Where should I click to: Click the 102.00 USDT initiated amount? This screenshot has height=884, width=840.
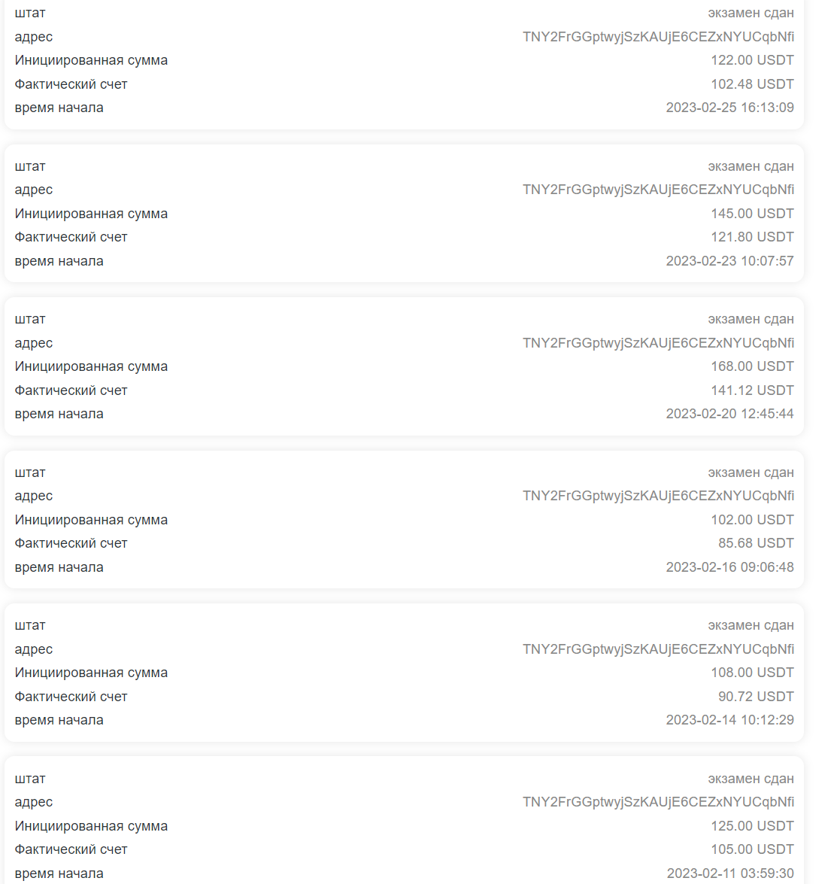[752, 520]
